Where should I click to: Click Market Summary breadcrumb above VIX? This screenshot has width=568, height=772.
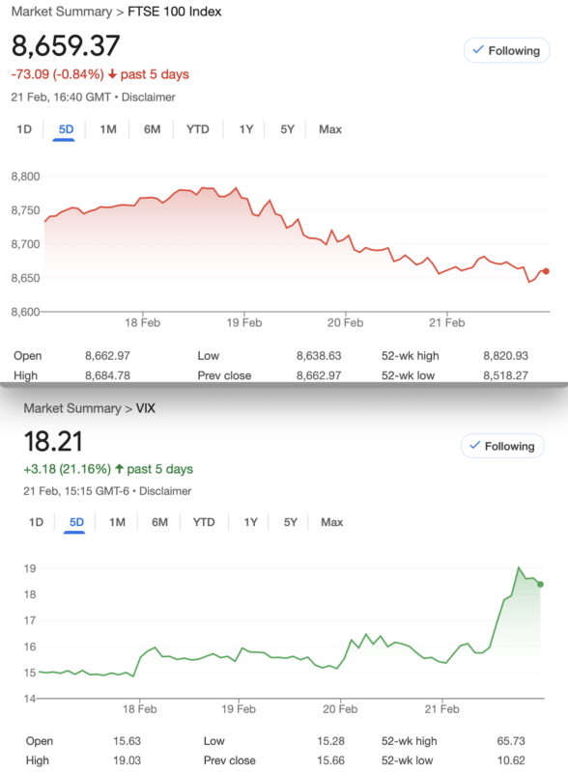[72, 408]
